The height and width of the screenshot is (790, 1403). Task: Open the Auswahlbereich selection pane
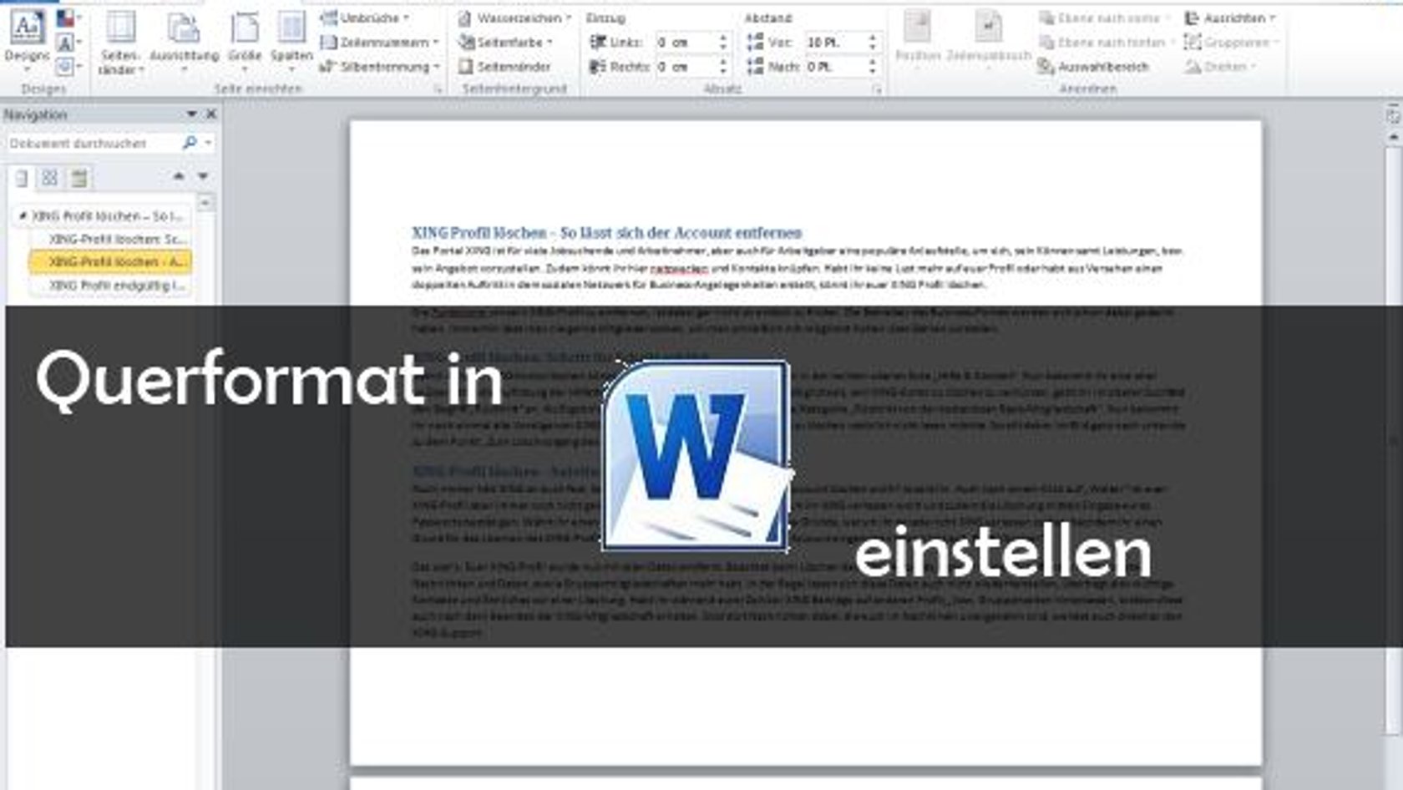coord(1094,66)
